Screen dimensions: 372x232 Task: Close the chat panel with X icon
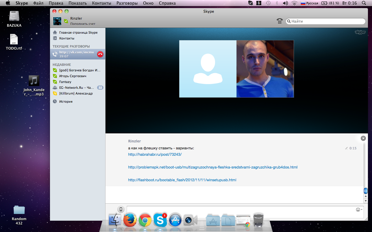point(363,138)
